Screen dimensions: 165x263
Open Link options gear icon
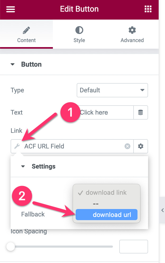coord(141,146)
